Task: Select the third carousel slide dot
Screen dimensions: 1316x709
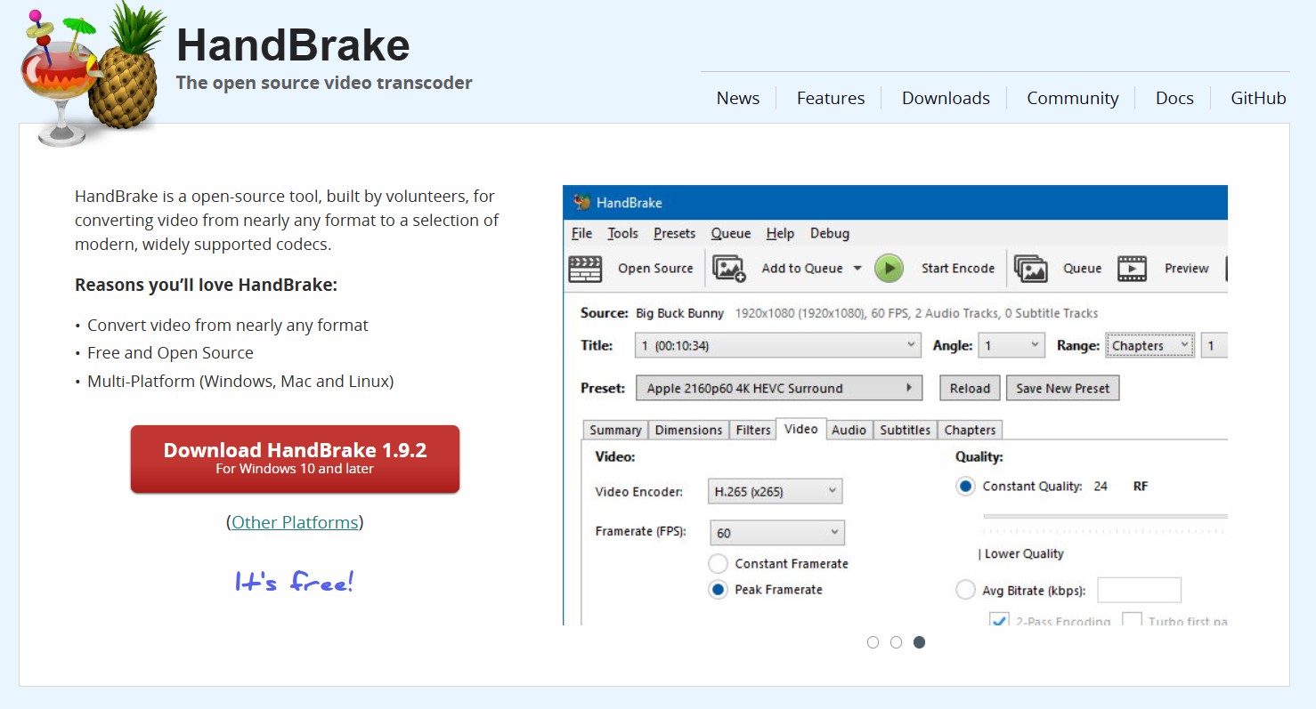Action: point(919,642)
